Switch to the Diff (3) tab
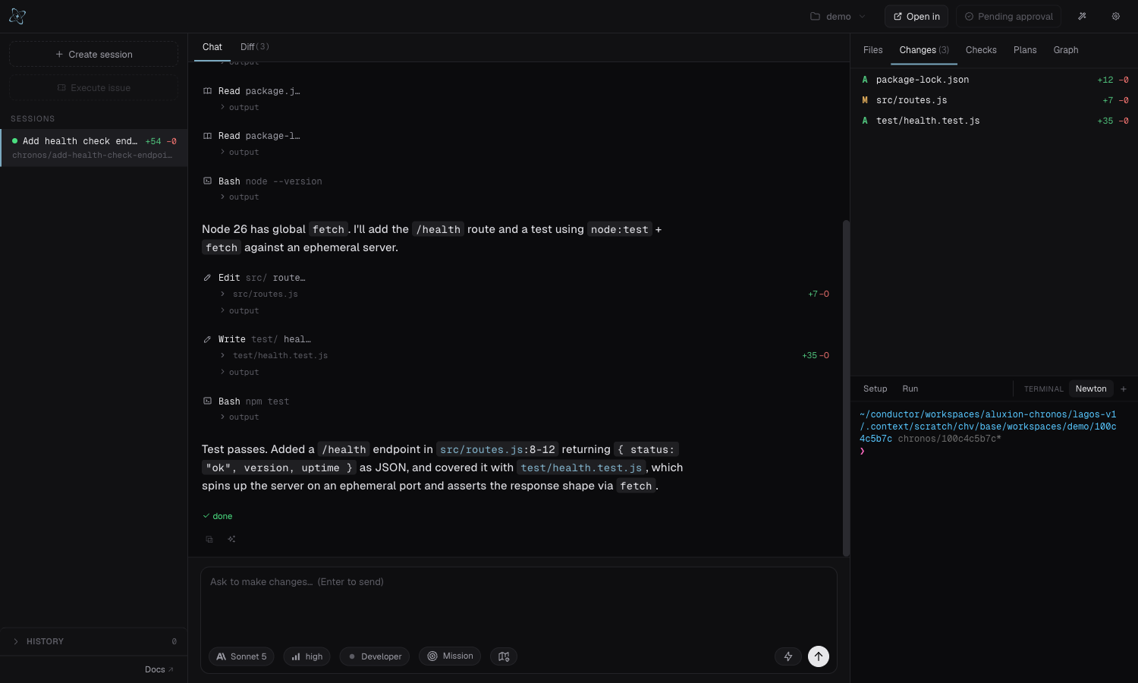 pos(255,47)
